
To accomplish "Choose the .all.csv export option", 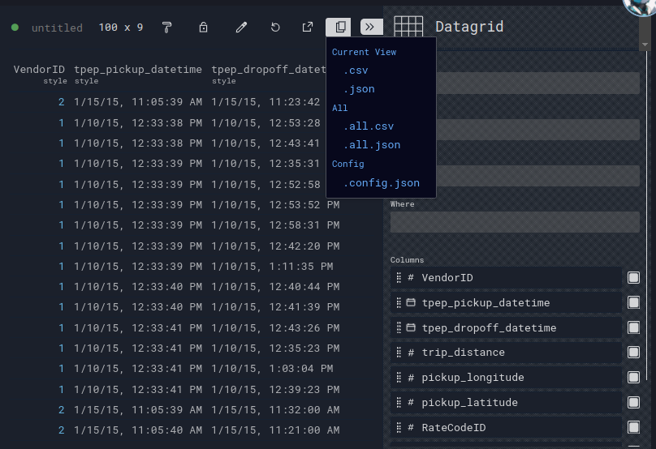I will [369, 126].
